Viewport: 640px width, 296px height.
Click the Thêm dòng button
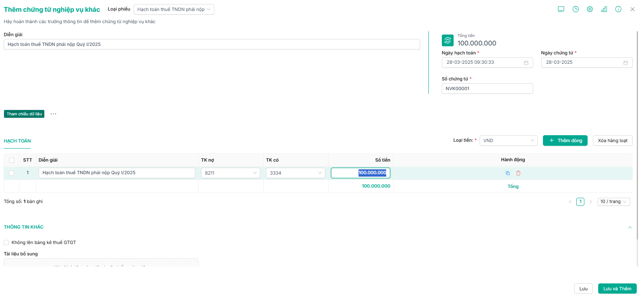(565, 140)
